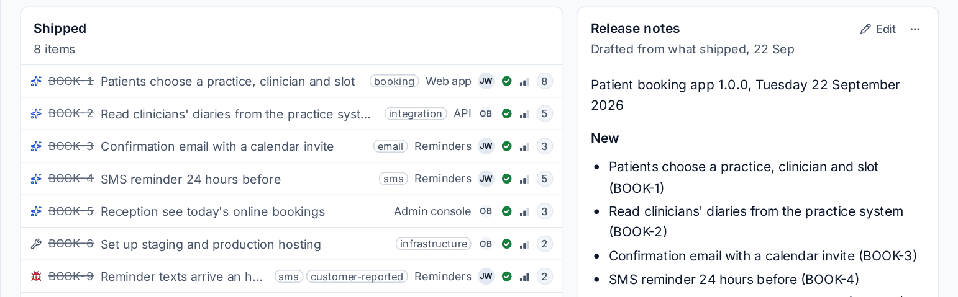The image size is (958, 297).
Task: Click the green done status icon on BOOK-4
Action: [507, 179]
